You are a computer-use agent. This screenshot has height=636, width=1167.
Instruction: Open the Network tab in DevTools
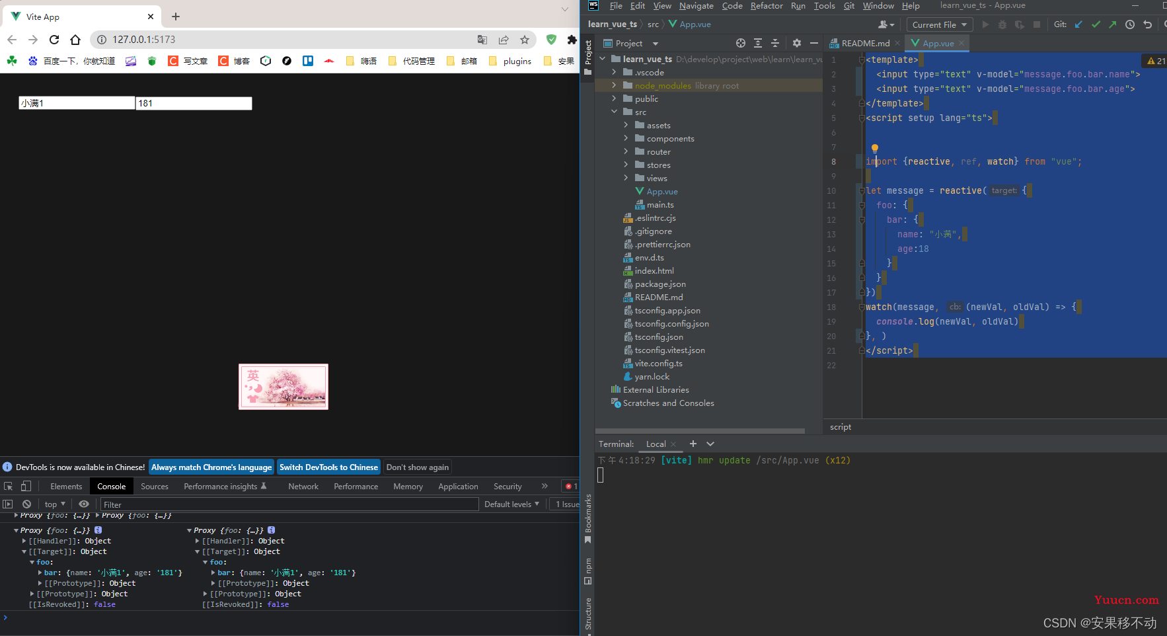pyautogui.click(x=303, y=486)
